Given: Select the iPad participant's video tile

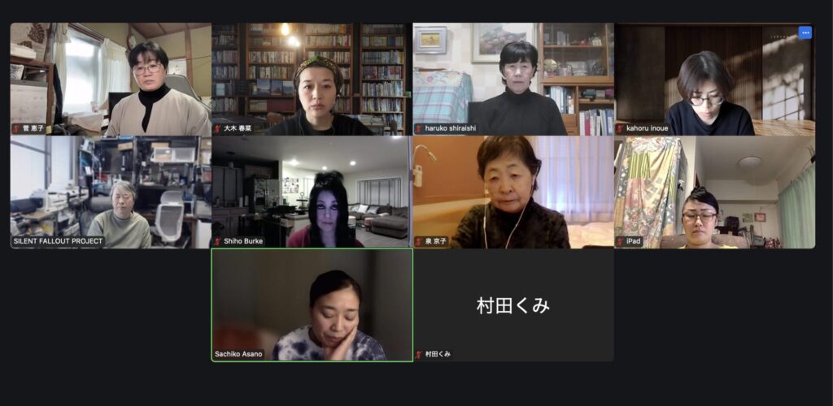Looking at the screenshot, I should [x=714, y=192].
